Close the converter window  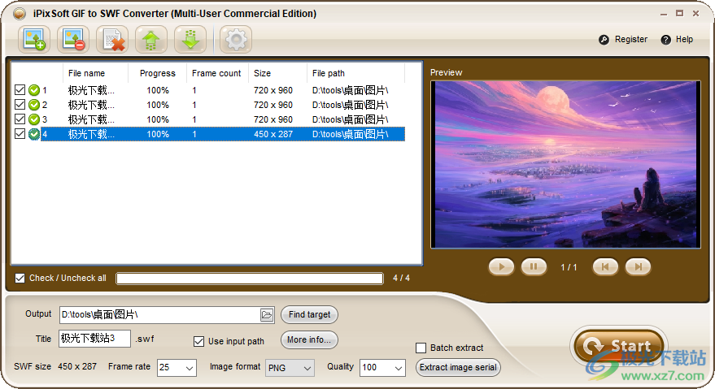point(695,14)
